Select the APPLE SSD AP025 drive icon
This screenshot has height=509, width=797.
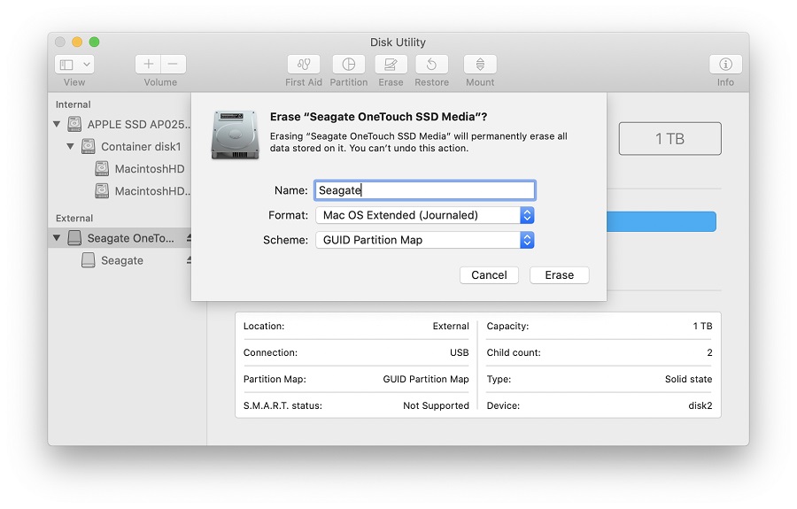74,124
